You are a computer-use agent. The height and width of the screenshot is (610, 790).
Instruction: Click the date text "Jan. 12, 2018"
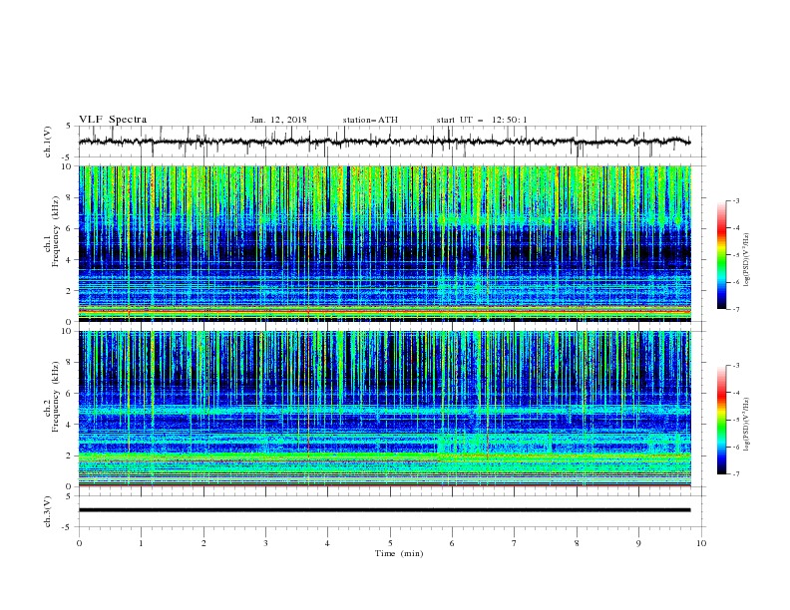[278, 120]
